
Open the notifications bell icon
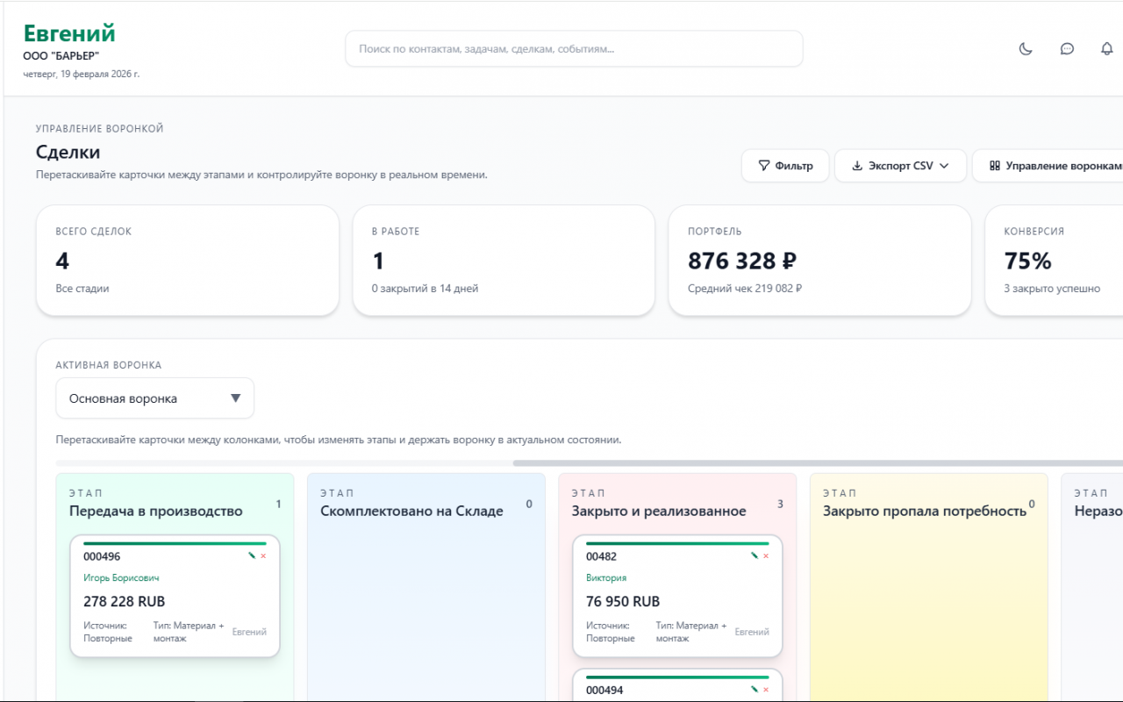click(x=1107, y=49)
